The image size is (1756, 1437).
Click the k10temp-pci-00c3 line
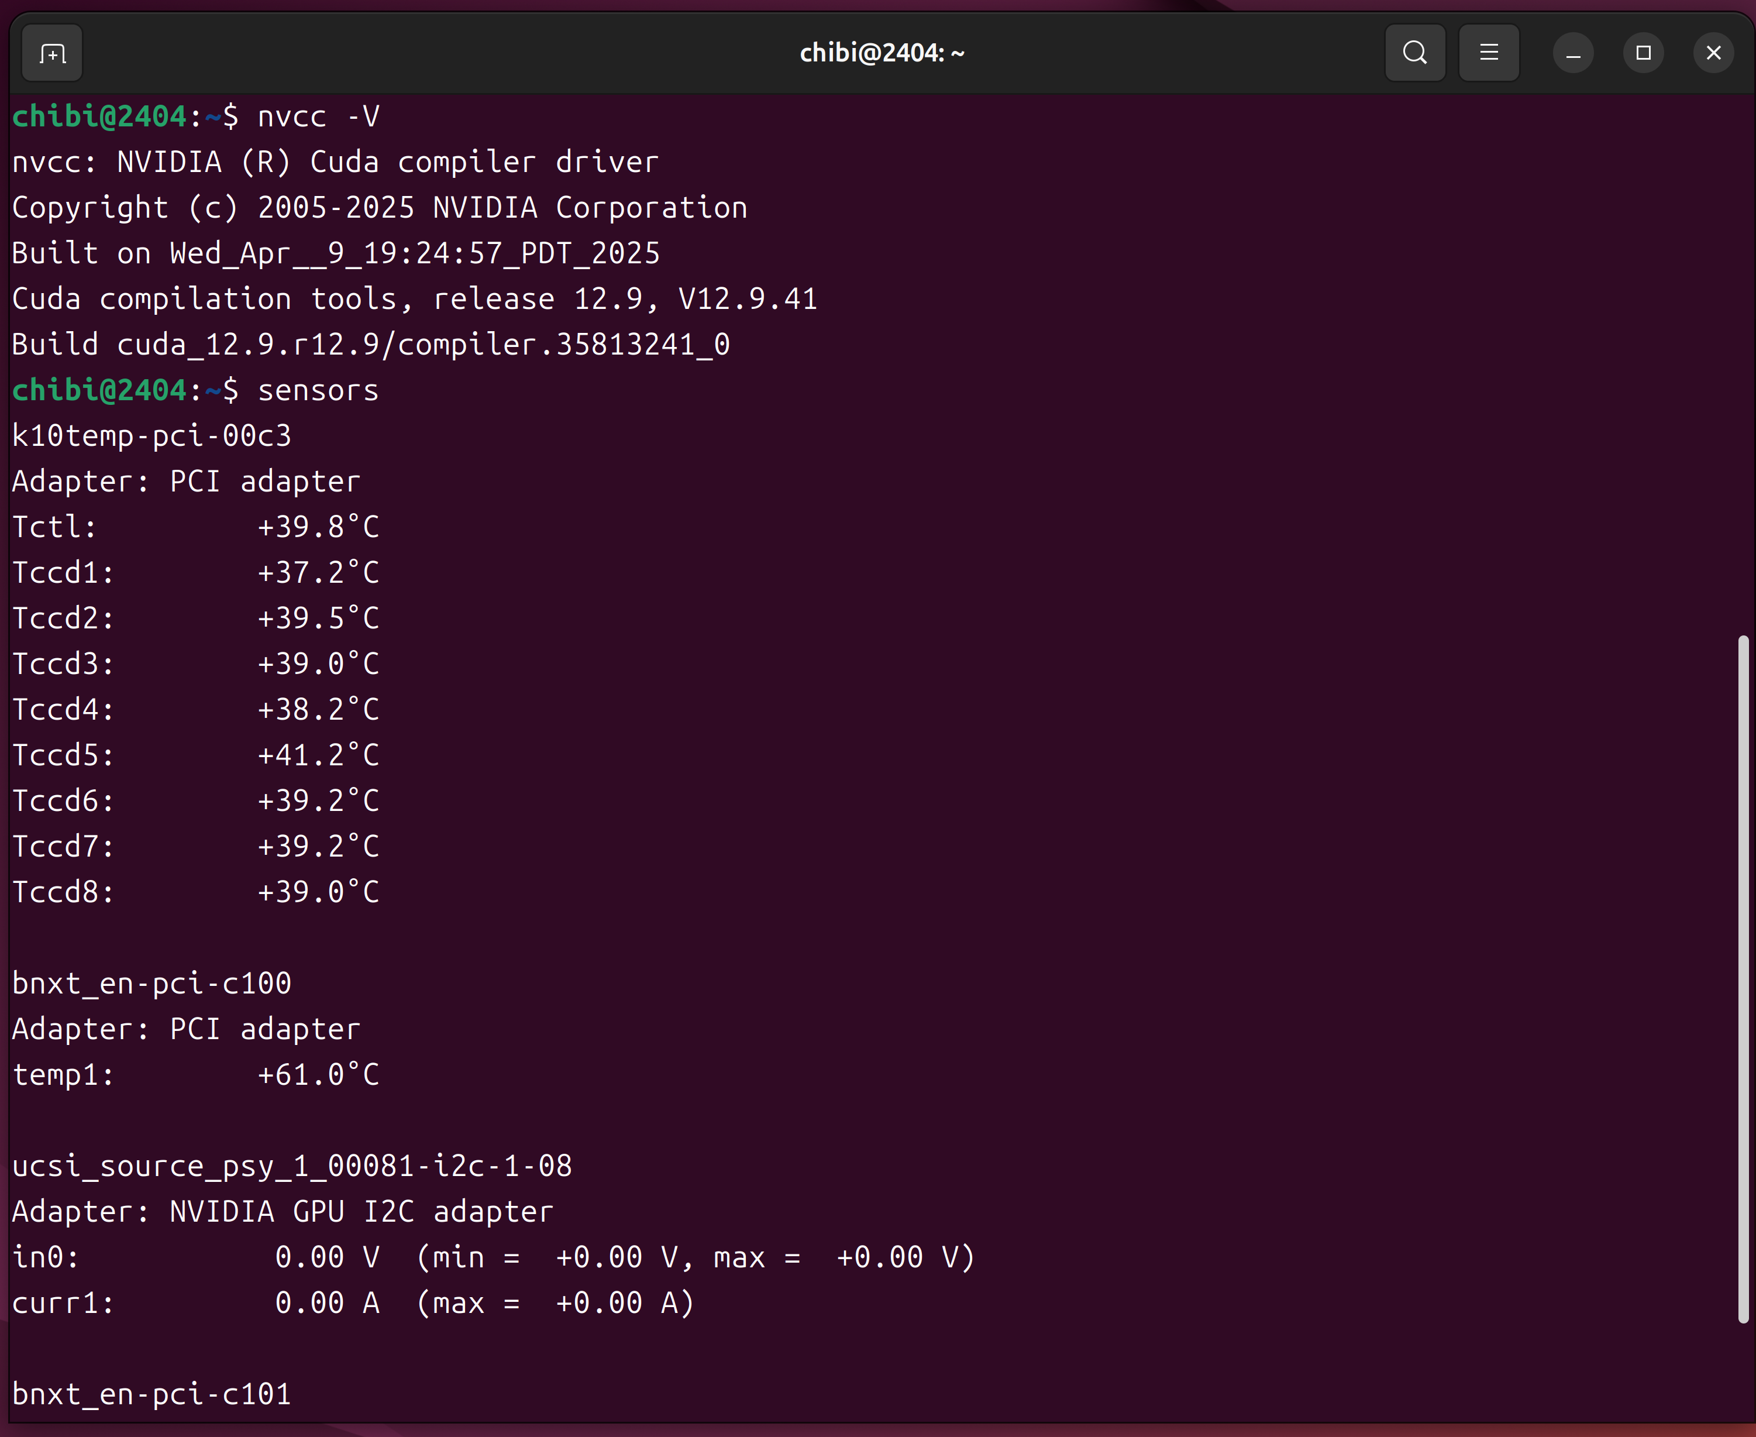pyautogui.click(x=152, y=436)
